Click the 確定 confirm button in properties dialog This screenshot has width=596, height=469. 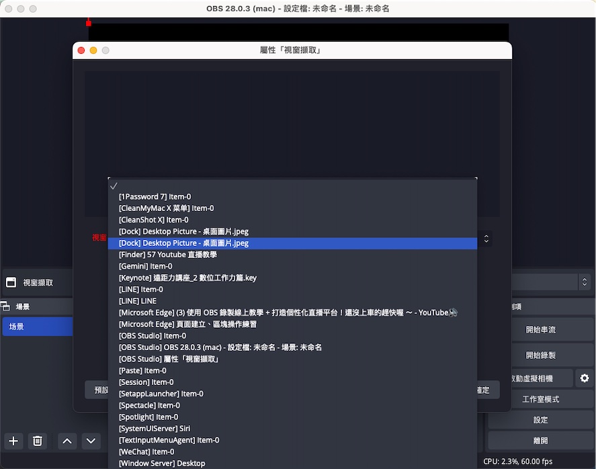(488, 390)
